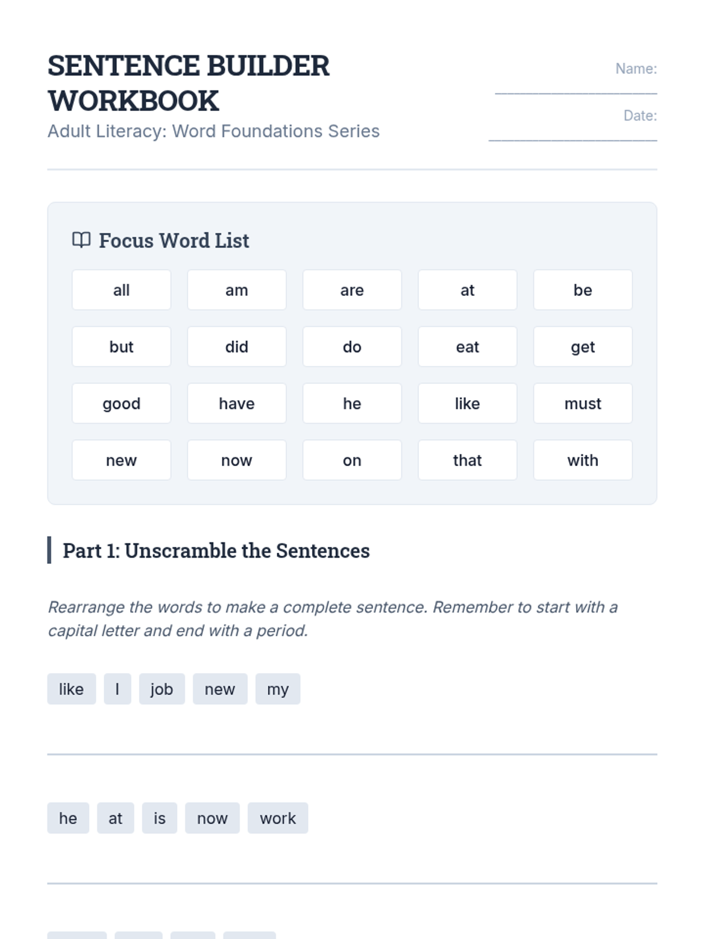
Task: Click the 'Part 1: Unscramble the Sentences' heading
Action: [x=216, y=550]
